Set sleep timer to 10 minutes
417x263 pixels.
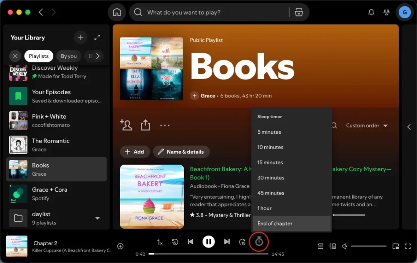pos(291,147)
